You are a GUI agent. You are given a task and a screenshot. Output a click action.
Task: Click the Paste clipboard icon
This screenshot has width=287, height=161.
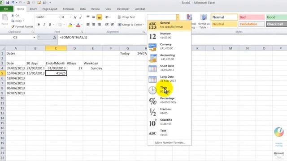coord(5,17)
